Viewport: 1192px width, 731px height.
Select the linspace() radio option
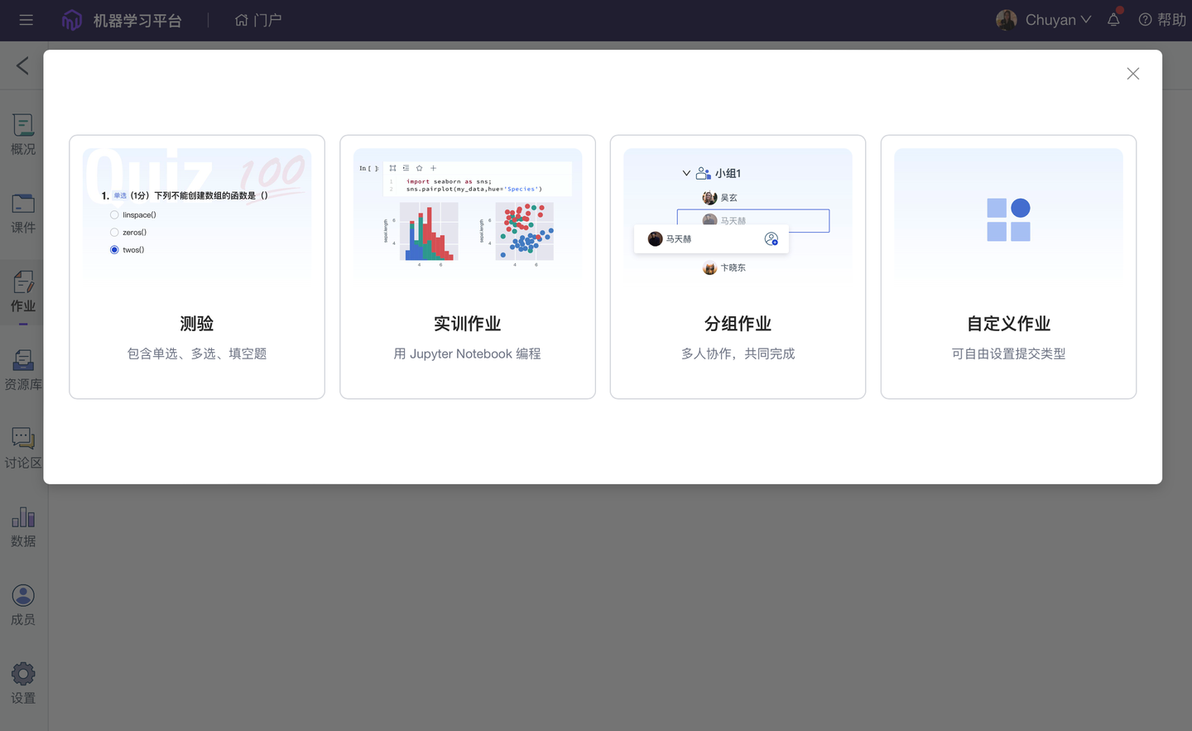click(x=114, y=215)
